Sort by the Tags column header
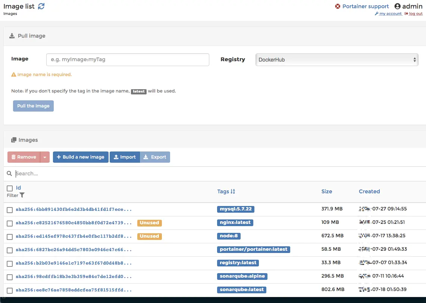This screenshot has width=426, height=303. pos(223,191)
